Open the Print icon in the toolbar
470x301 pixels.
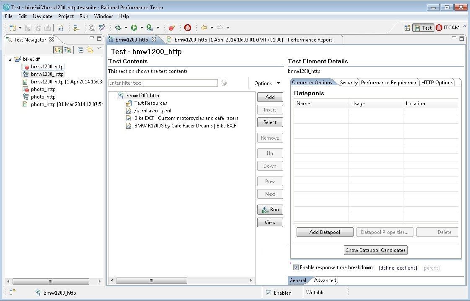coord(47,28)
